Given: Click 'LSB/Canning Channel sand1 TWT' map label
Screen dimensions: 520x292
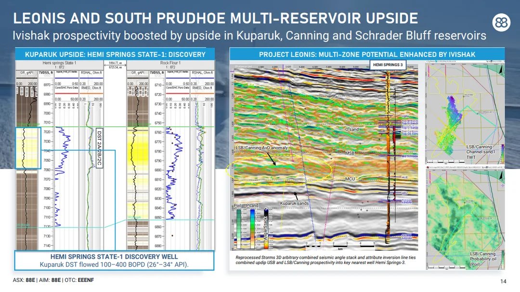Looking at the screenshot, I should pos(481,152).
